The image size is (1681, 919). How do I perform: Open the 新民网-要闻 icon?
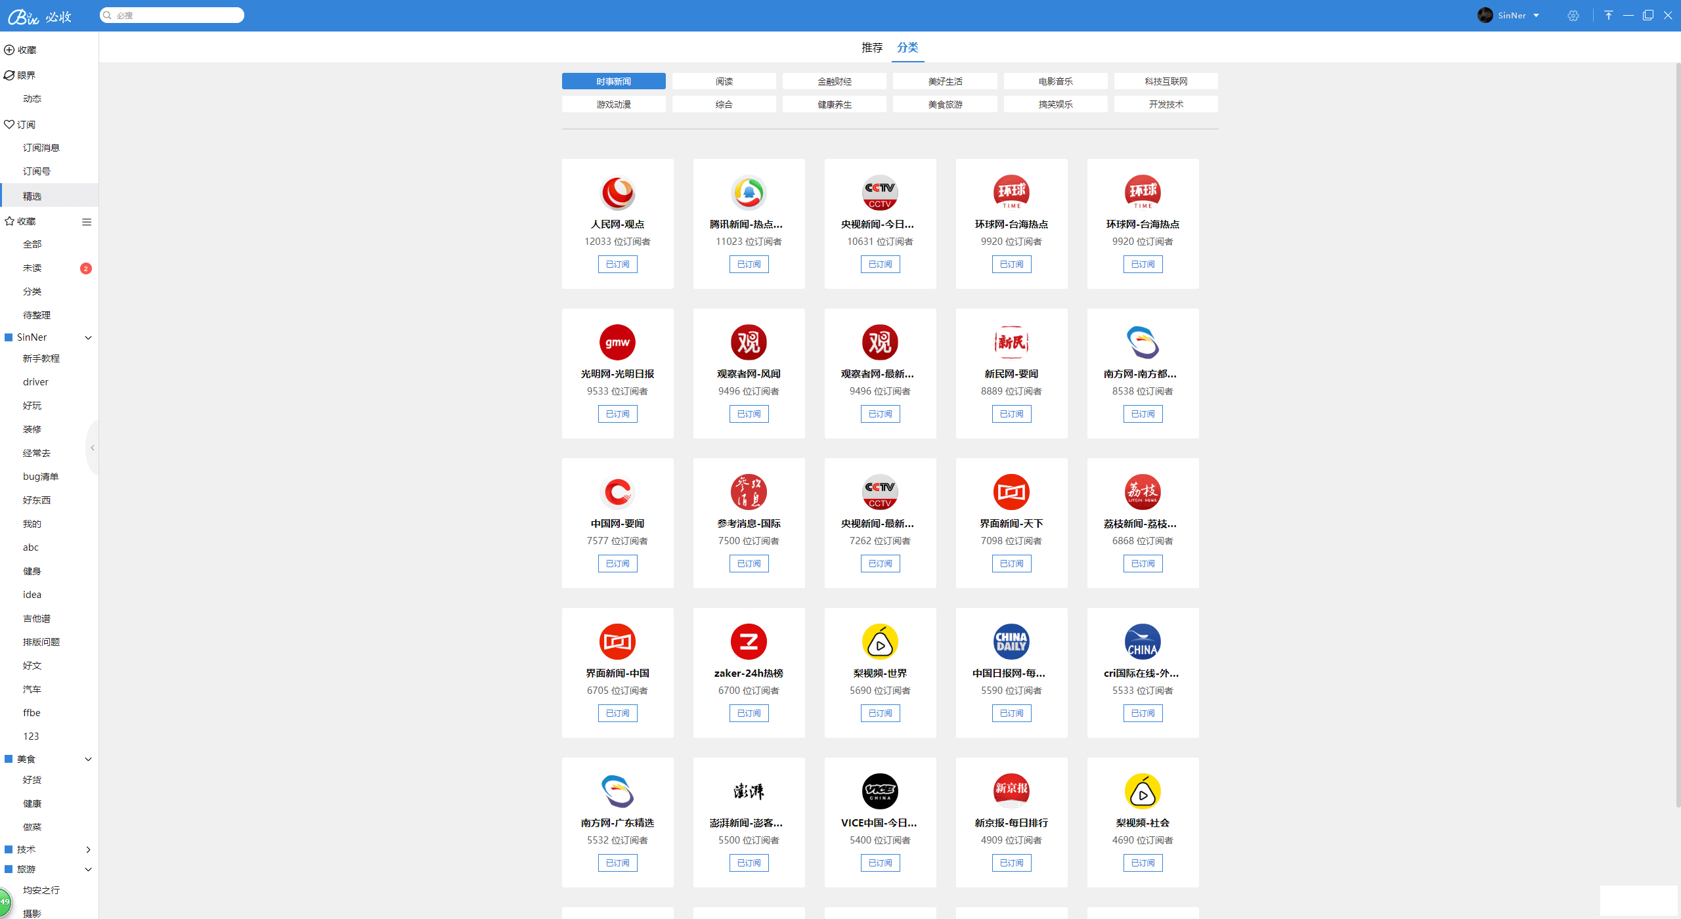click(1011, 342)
